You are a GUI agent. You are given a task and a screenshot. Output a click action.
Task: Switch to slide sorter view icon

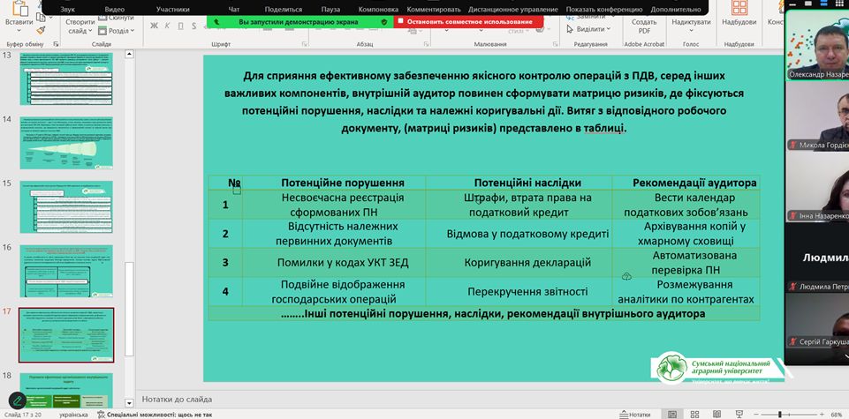tap(696, 414)
